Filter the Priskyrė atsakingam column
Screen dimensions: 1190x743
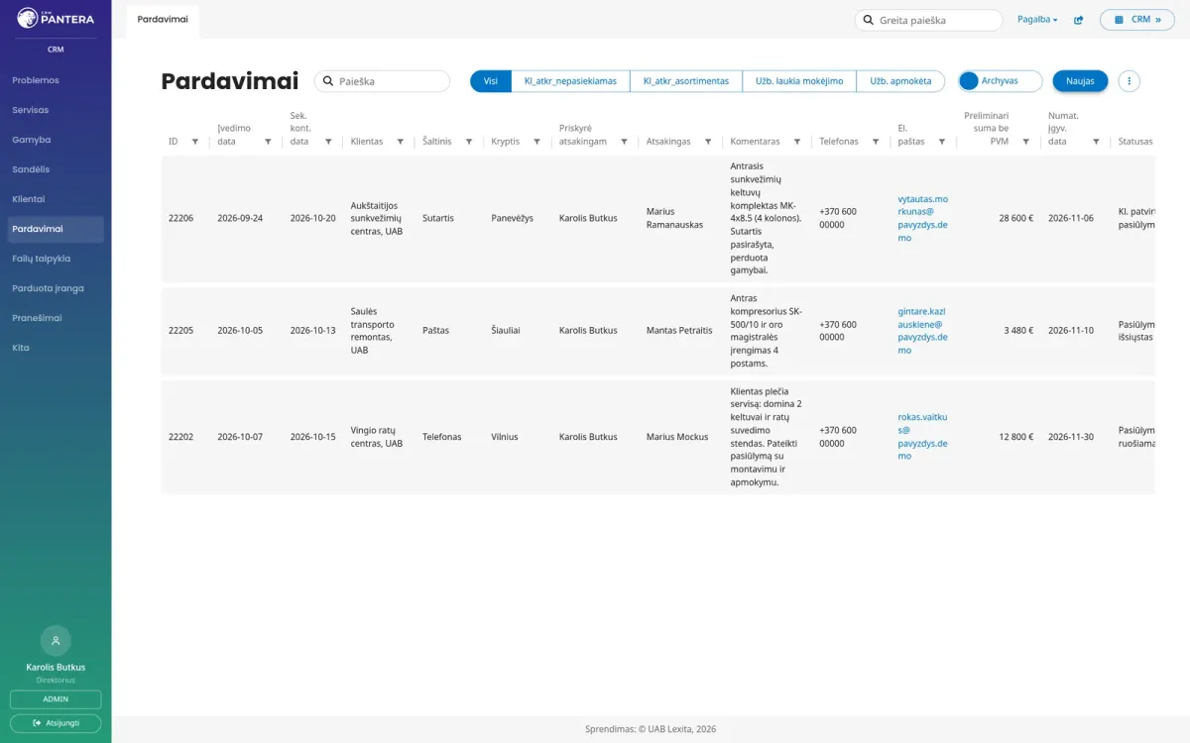[x=624, y=142]
